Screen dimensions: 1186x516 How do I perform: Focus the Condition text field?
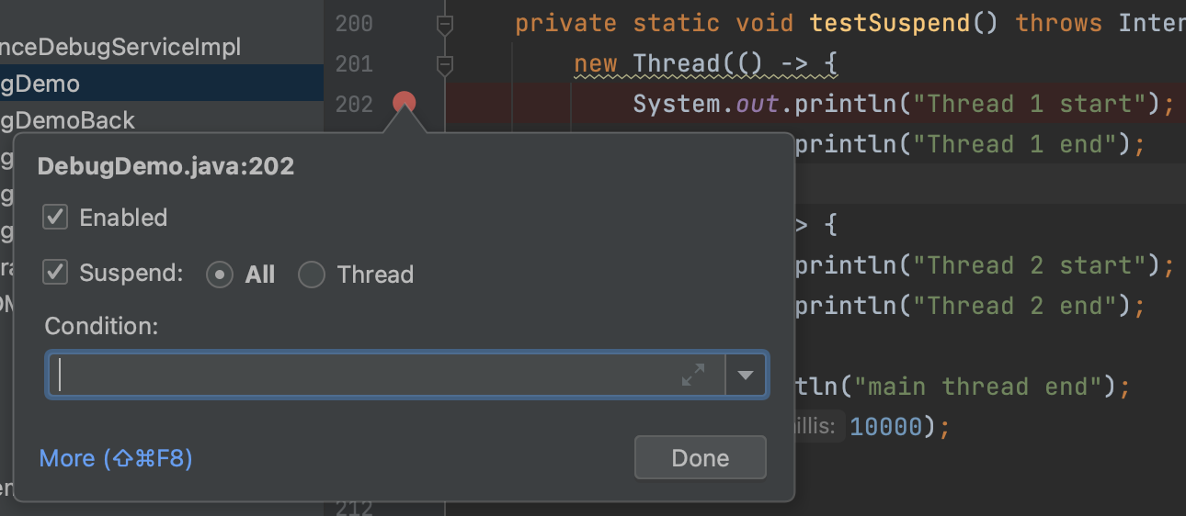pyautogui.click(x=368, y=375)
